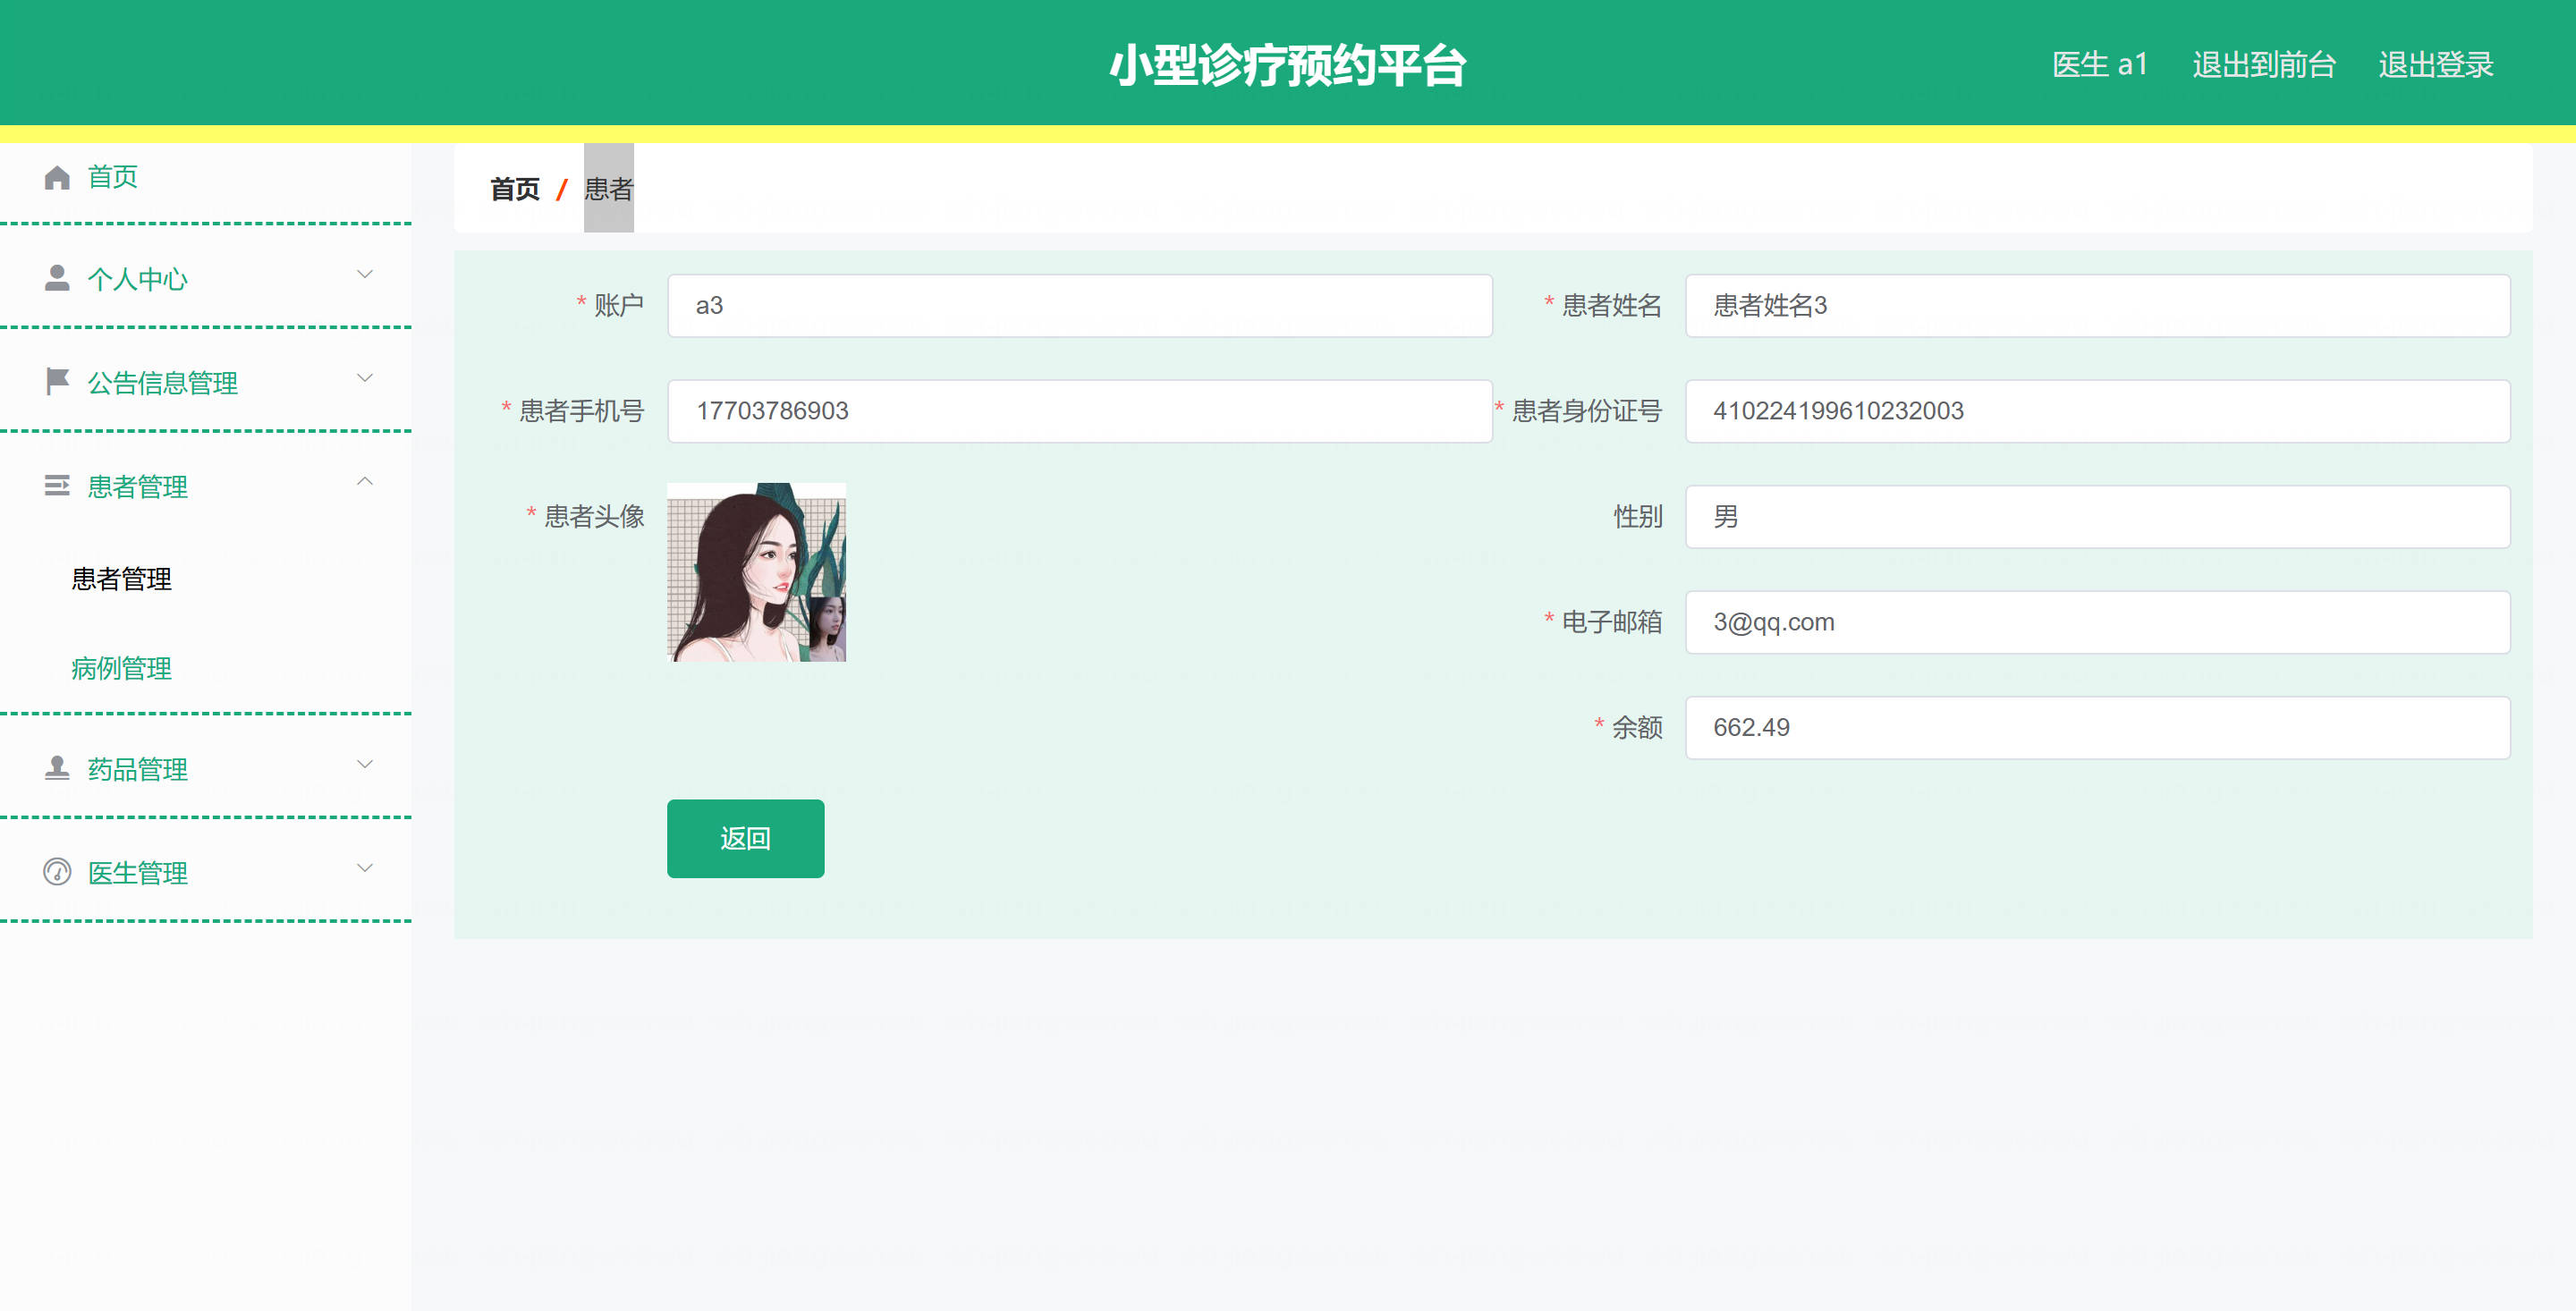Click 退出登录 in header

tap(2436, 65)
